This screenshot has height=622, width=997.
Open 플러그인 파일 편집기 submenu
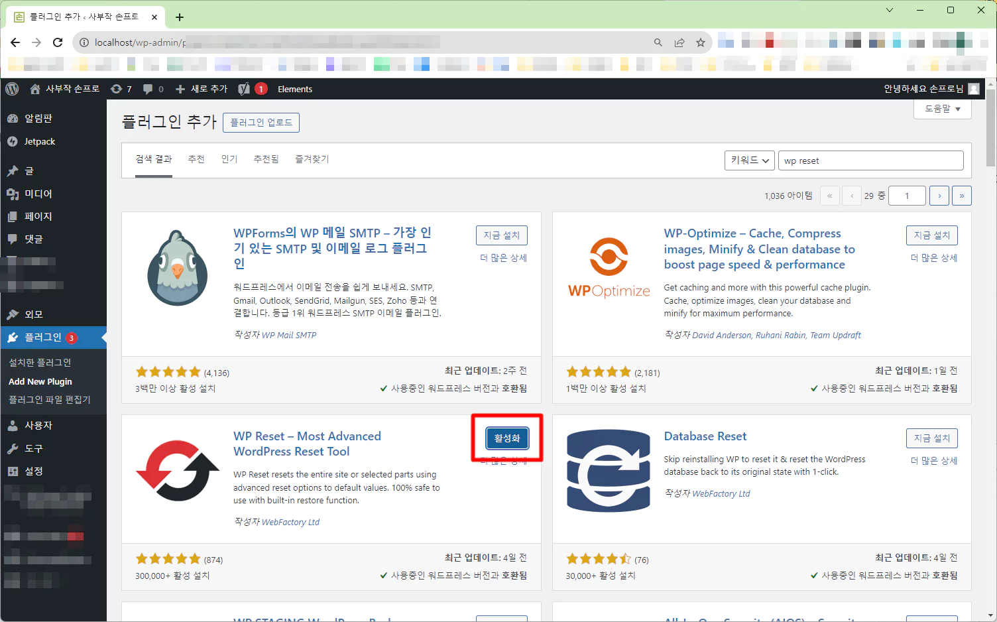coord(50,400)
